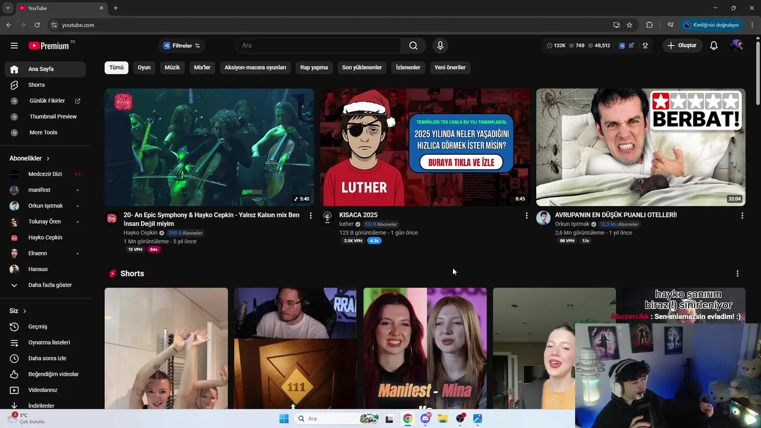Click Kimliğinizi doğrulayın profile button

(711, 25)
